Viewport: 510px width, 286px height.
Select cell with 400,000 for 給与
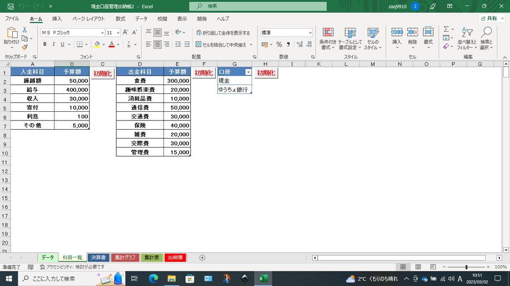[71, 90]
